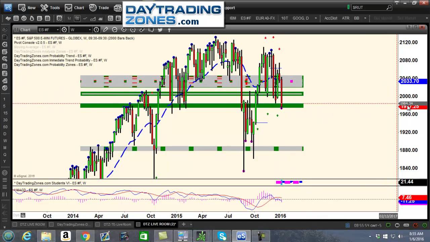Click interval 15 in left sidebar
Screen dimensions: 430x242
[5, 113]
